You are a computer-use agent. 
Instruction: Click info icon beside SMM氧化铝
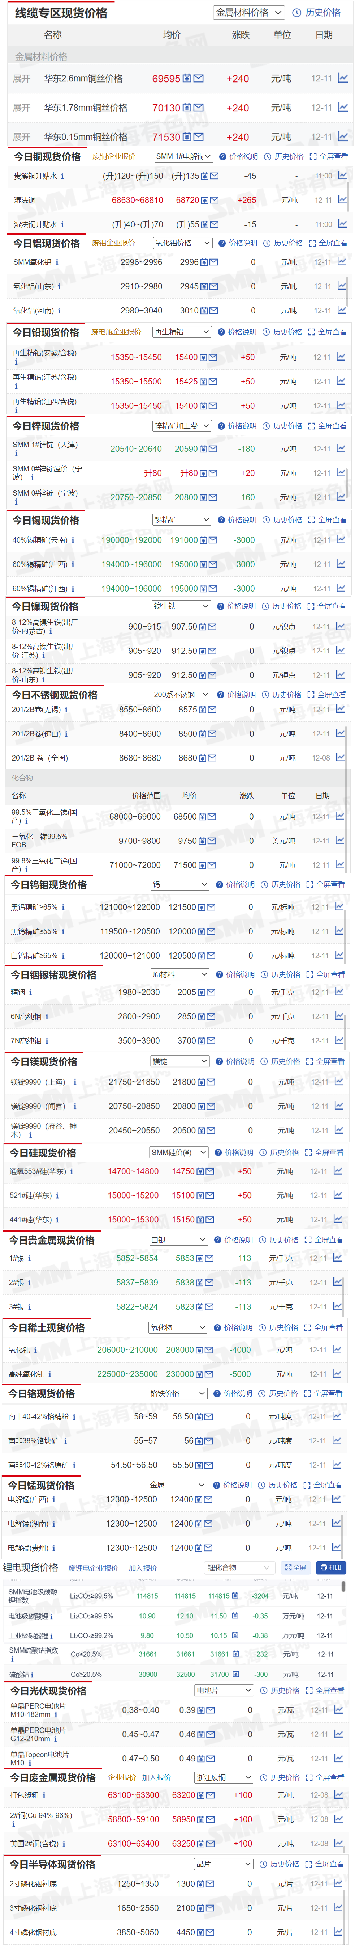(57, 262)
